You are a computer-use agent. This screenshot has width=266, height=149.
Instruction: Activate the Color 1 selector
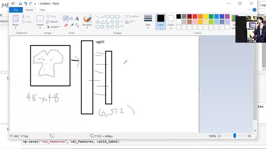(160, 22)
